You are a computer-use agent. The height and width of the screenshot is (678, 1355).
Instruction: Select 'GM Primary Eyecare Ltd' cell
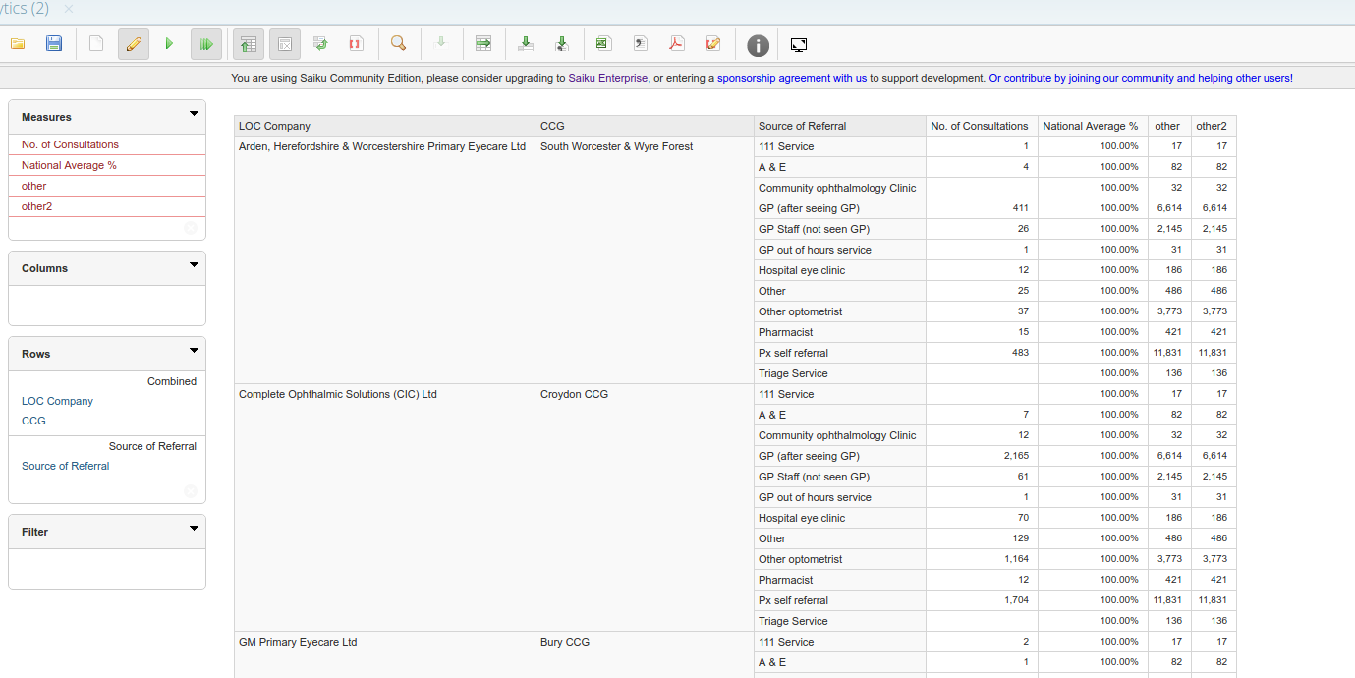click(385, 654)
